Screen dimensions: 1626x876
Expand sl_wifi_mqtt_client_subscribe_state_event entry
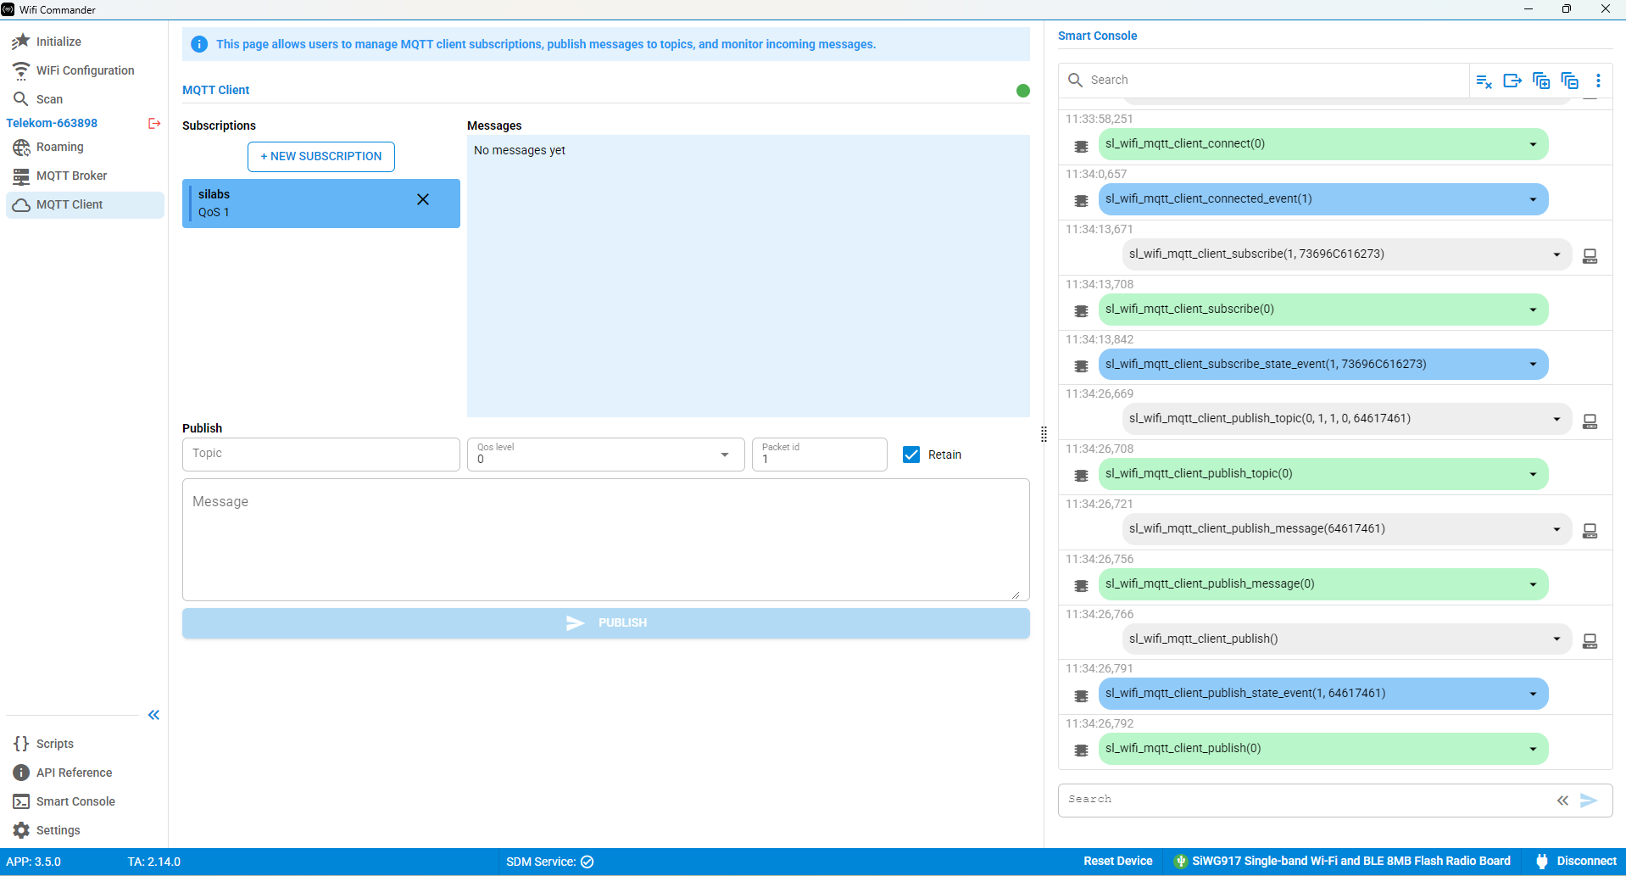tap(1533, 365)
